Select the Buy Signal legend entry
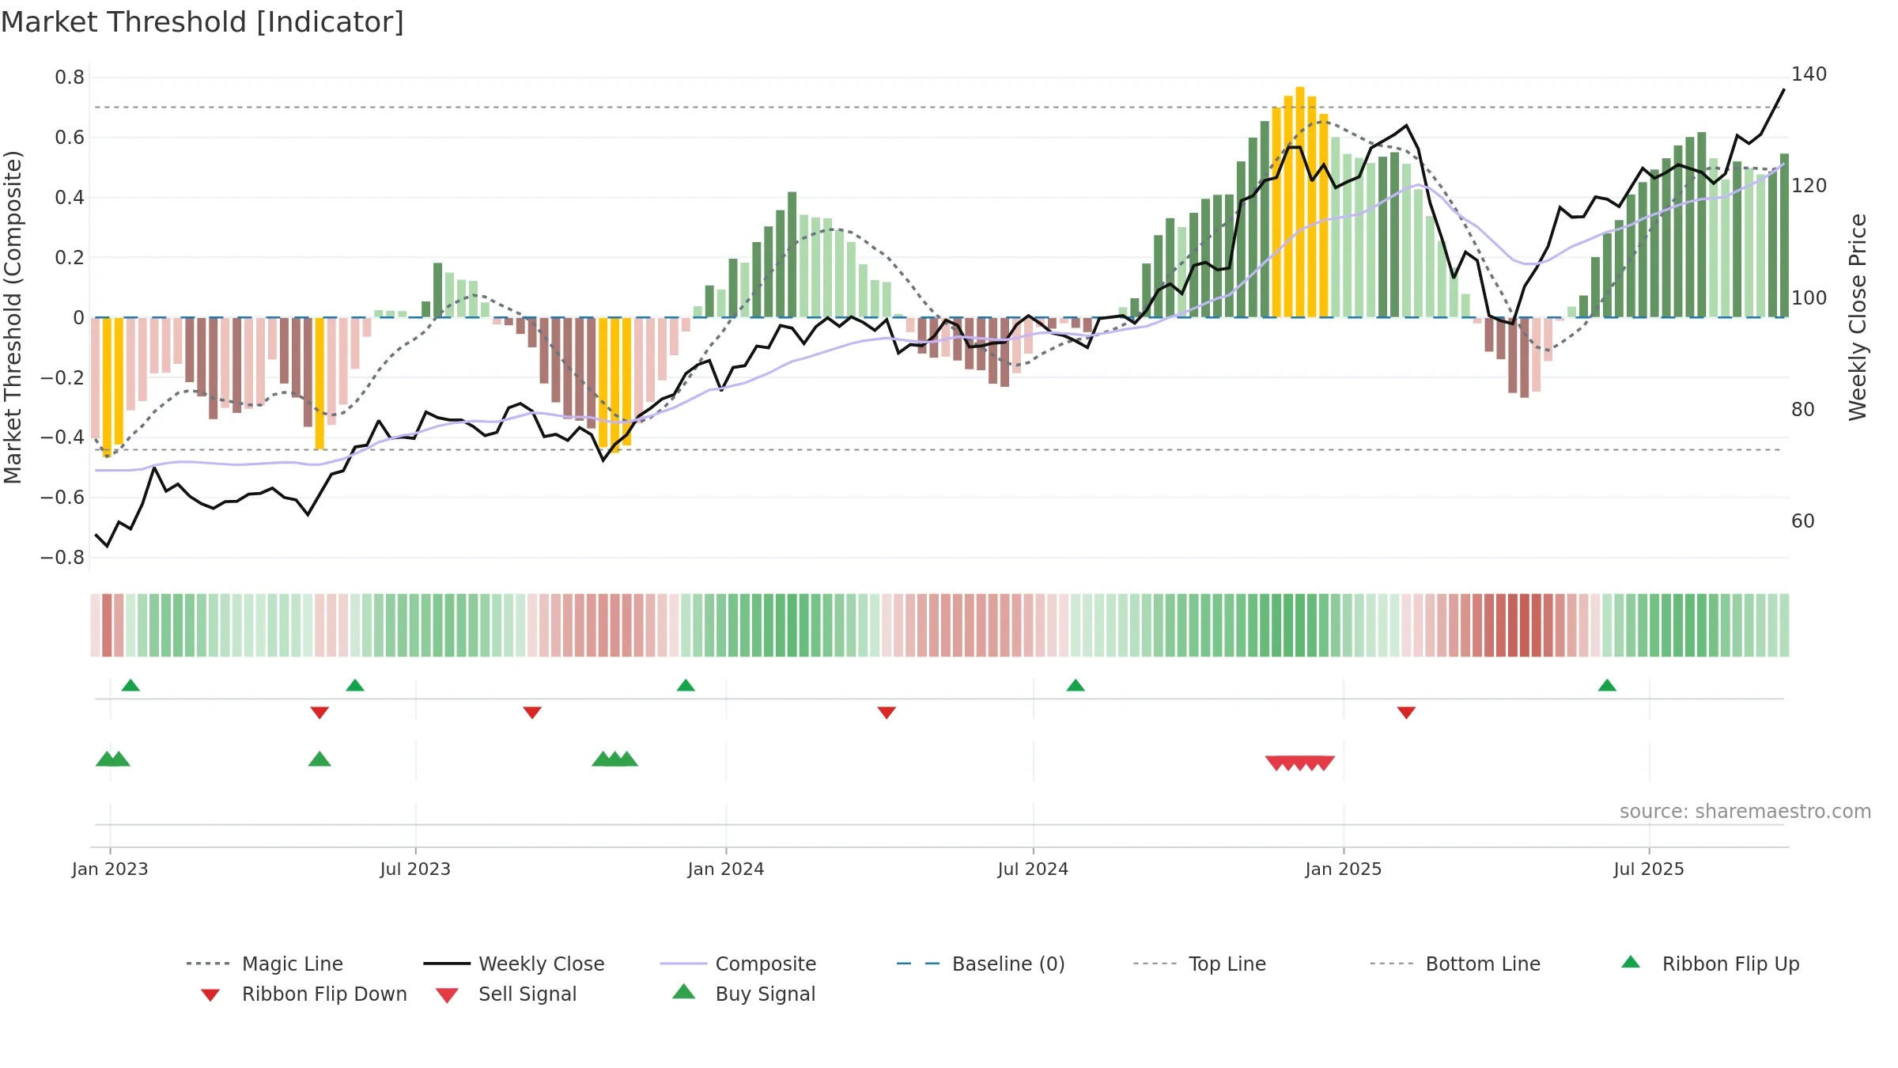The image size is (1898, 1068). coord(743,994)
